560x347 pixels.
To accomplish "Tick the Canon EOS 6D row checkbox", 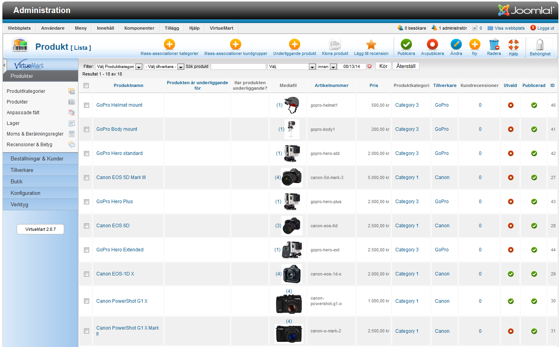I will [86, 226].
